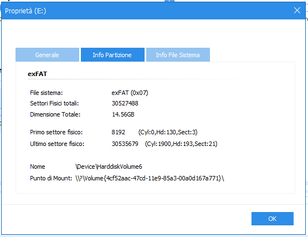Select the exFAT (0x07) file system value
The height and width of the screenshot is (237, 308).
(x=130, y=93)
